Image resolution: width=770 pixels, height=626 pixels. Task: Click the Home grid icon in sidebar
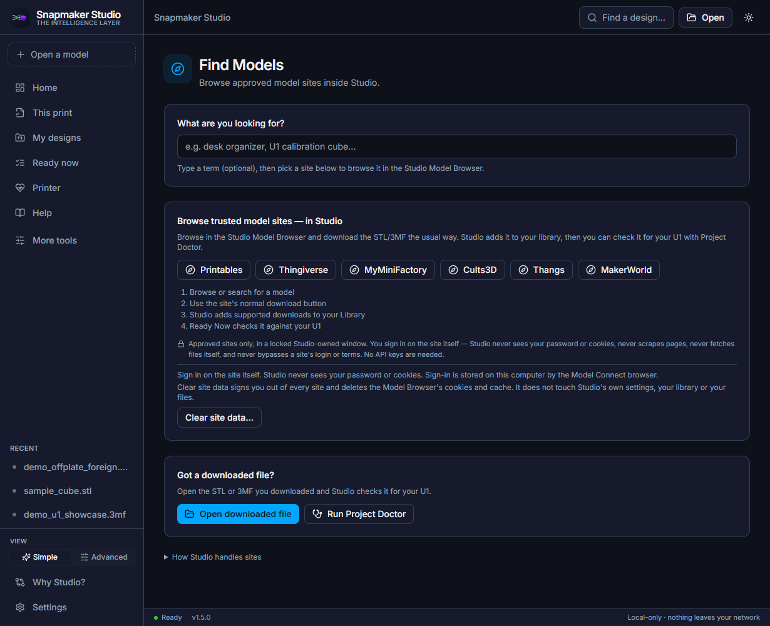click(20, 88)
